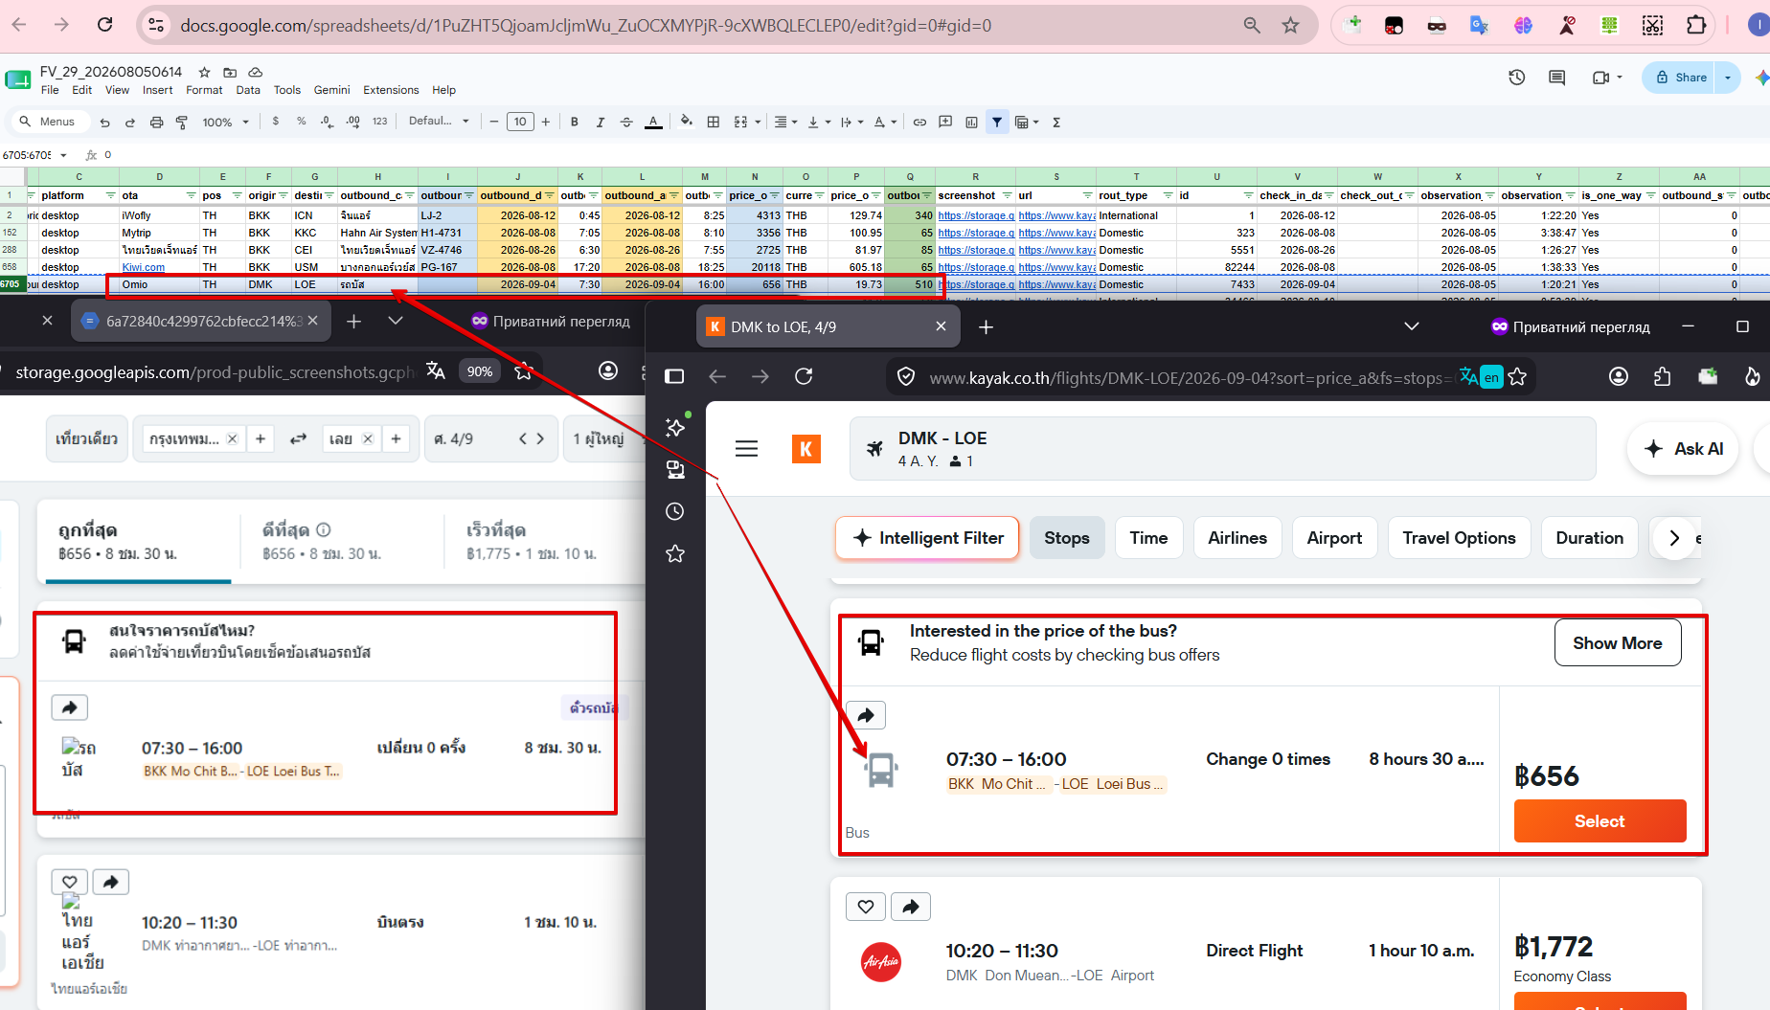Open Kayak hamburger navigation menu
Image resolution: width=1770 pixels, height=1010 pixels.
point(746,448)
